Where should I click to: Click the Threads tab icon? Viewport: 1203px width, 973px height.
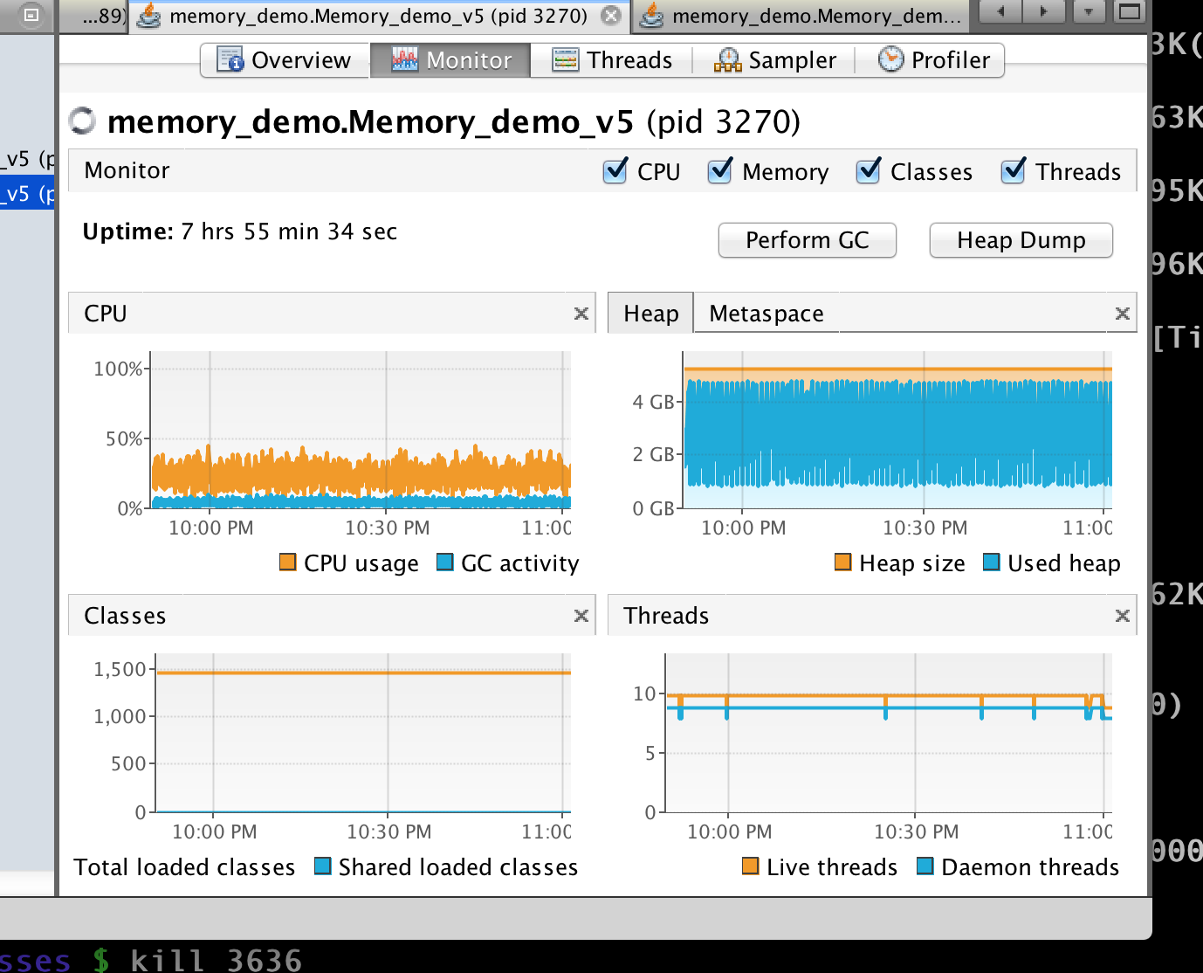click(x=566, y=59)
